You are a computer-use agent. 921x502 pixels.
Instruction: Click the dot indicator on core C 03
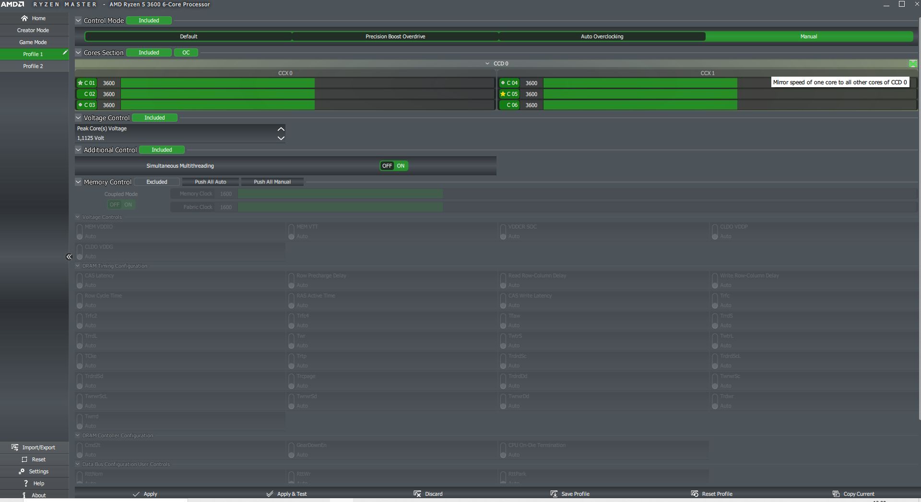(80, 105)
